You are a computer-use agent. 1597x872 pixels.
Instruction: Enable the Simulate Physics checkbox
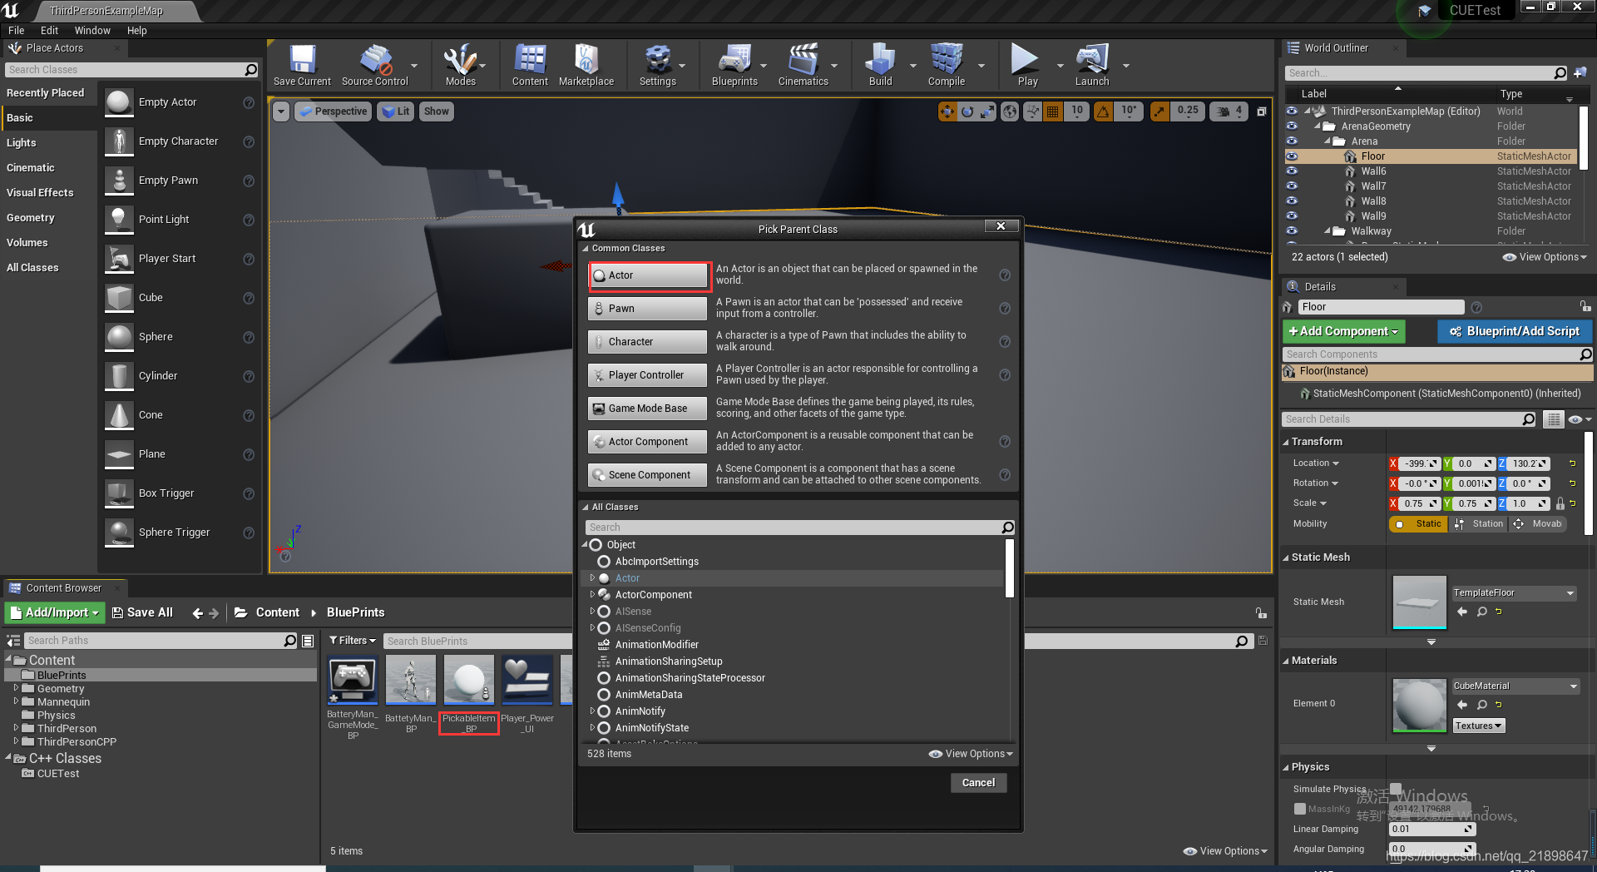(x=1396, y=788)
